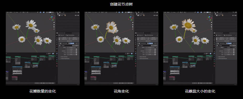
Task: Switch perspective/orthographic grid icon in middle screenshot viewport
Action: (133, 29)
